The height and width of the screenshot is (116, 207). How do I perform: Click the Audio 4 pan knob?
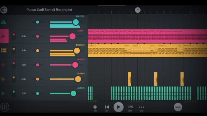click(38, 79)
